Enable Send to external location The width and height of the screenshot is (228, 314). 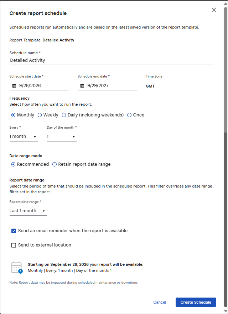click(x=14, y=245)
